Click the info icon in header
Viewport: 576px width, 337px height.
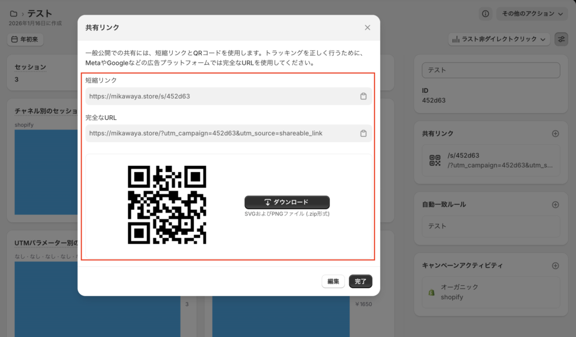(x=485, y=14)
